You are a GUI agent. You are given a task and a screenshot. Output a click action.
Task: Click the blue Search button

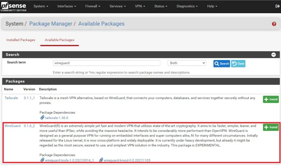222,64
